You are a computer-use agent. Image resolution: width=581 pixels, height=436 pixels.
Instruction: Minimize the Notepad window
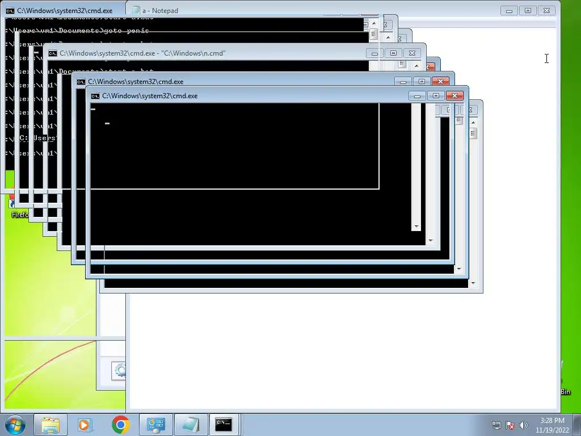click(509, 11)
